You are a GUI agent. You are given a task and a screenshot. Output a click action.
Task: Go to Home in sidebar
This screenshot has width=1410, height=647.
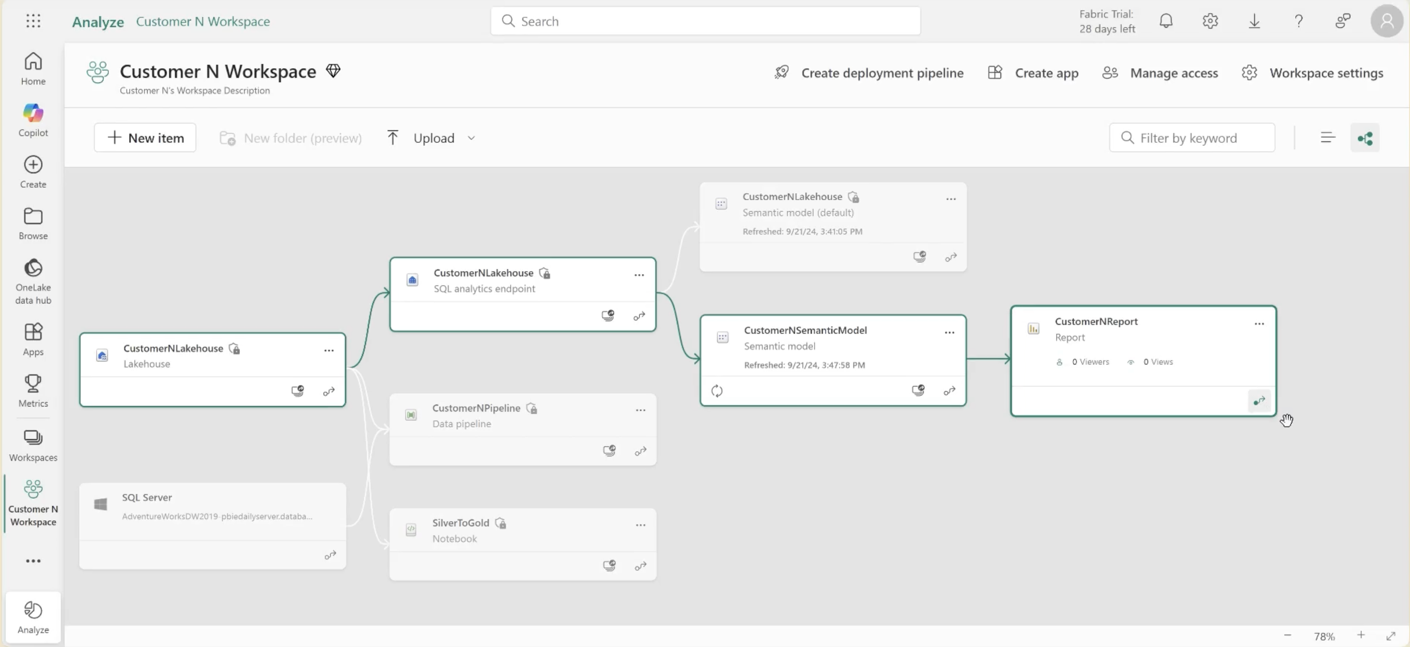[x=33, y=68]
